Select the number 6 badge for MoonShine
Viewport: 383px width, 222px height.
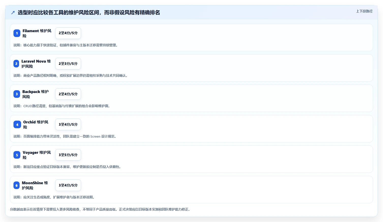pyautogui.click(x=17, y=185)
